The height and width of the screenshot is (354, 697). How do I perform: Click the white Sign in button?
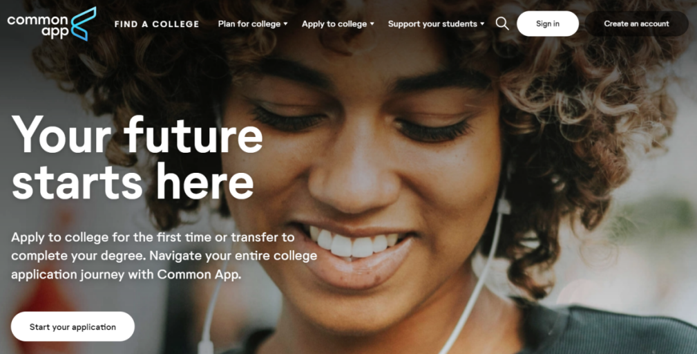548,24
